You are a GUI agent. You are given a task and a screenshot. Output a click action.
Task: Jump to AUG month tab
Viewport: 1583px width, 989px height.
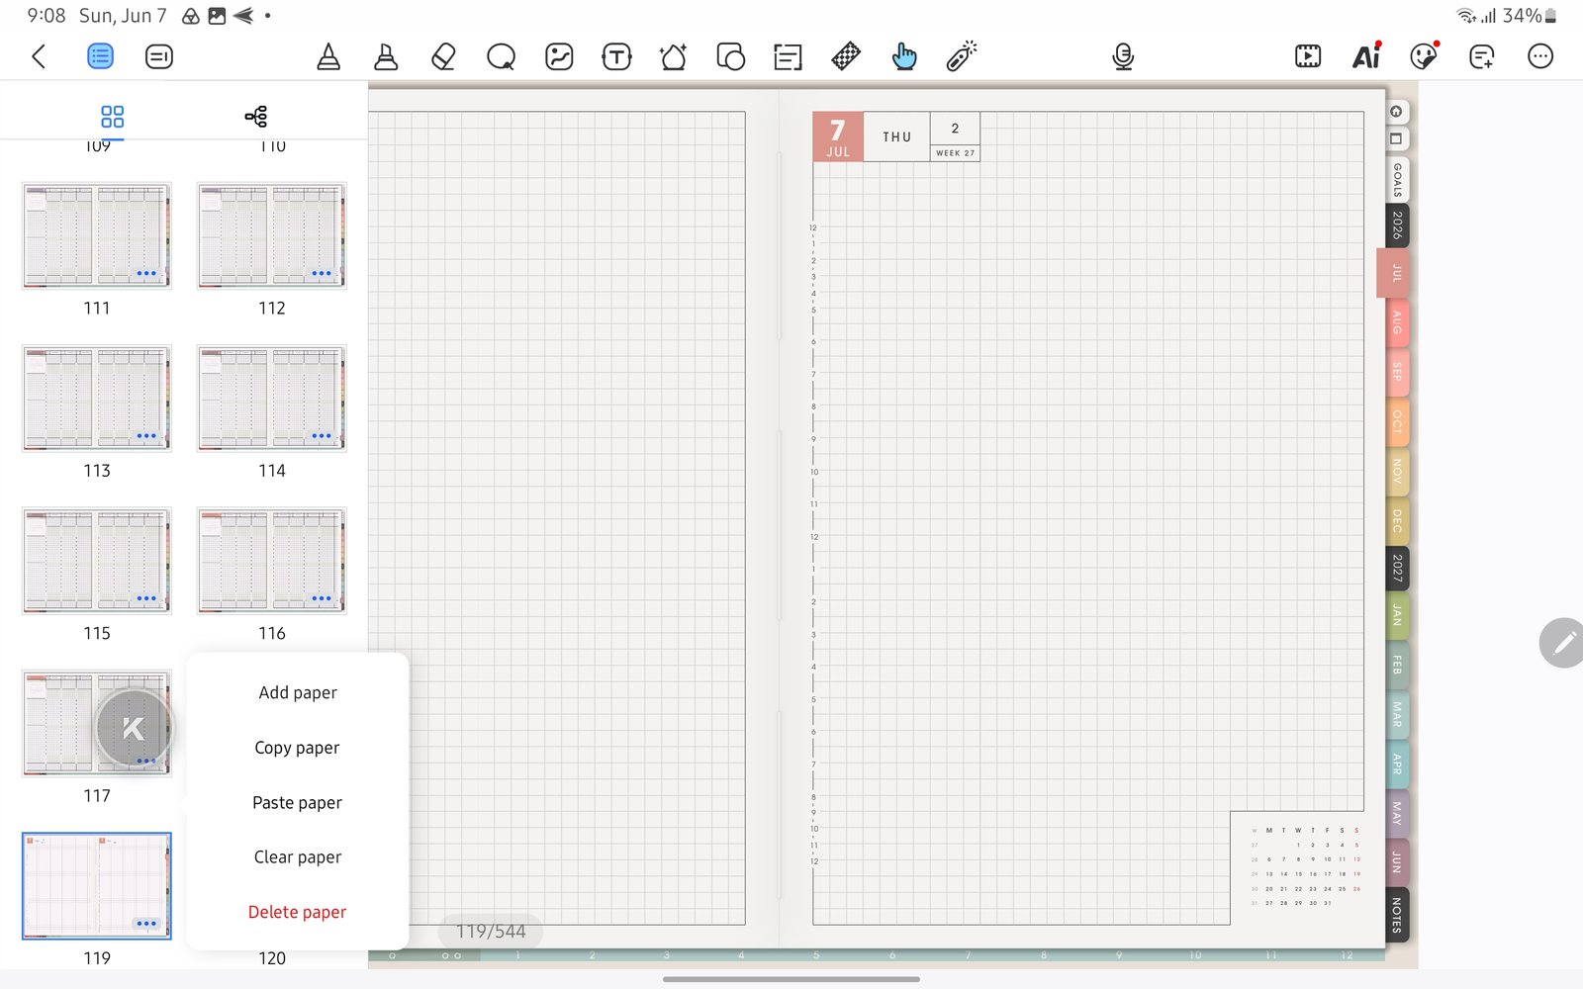[x=1396, y=321]
